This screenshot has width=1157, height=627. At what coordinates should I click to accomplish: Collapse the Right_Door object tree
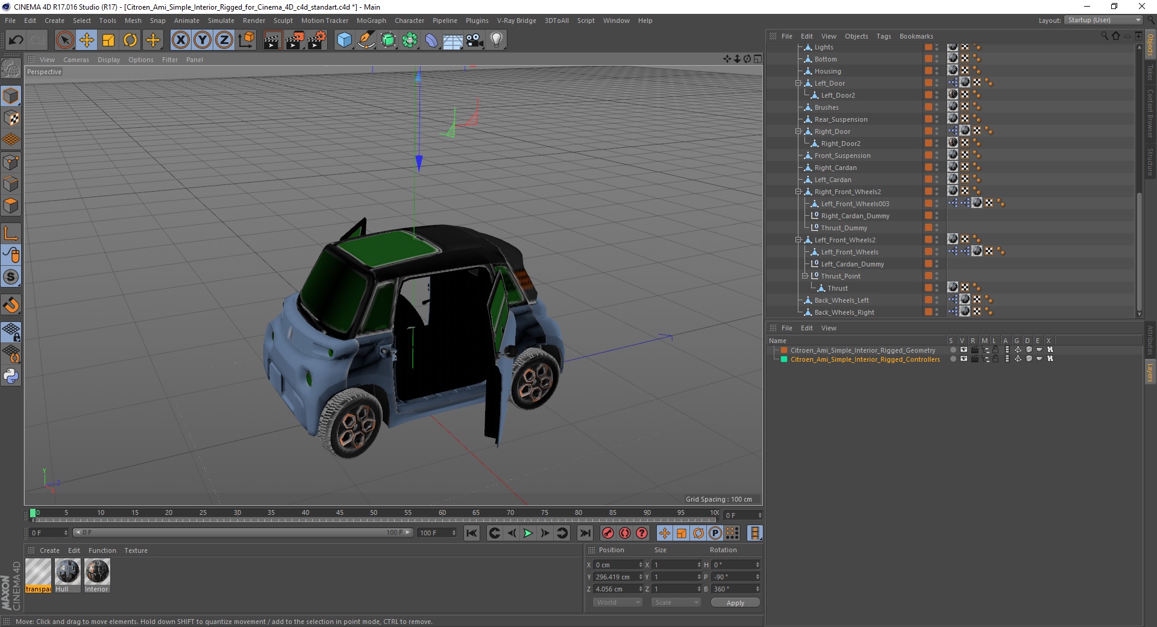(798, 131)
